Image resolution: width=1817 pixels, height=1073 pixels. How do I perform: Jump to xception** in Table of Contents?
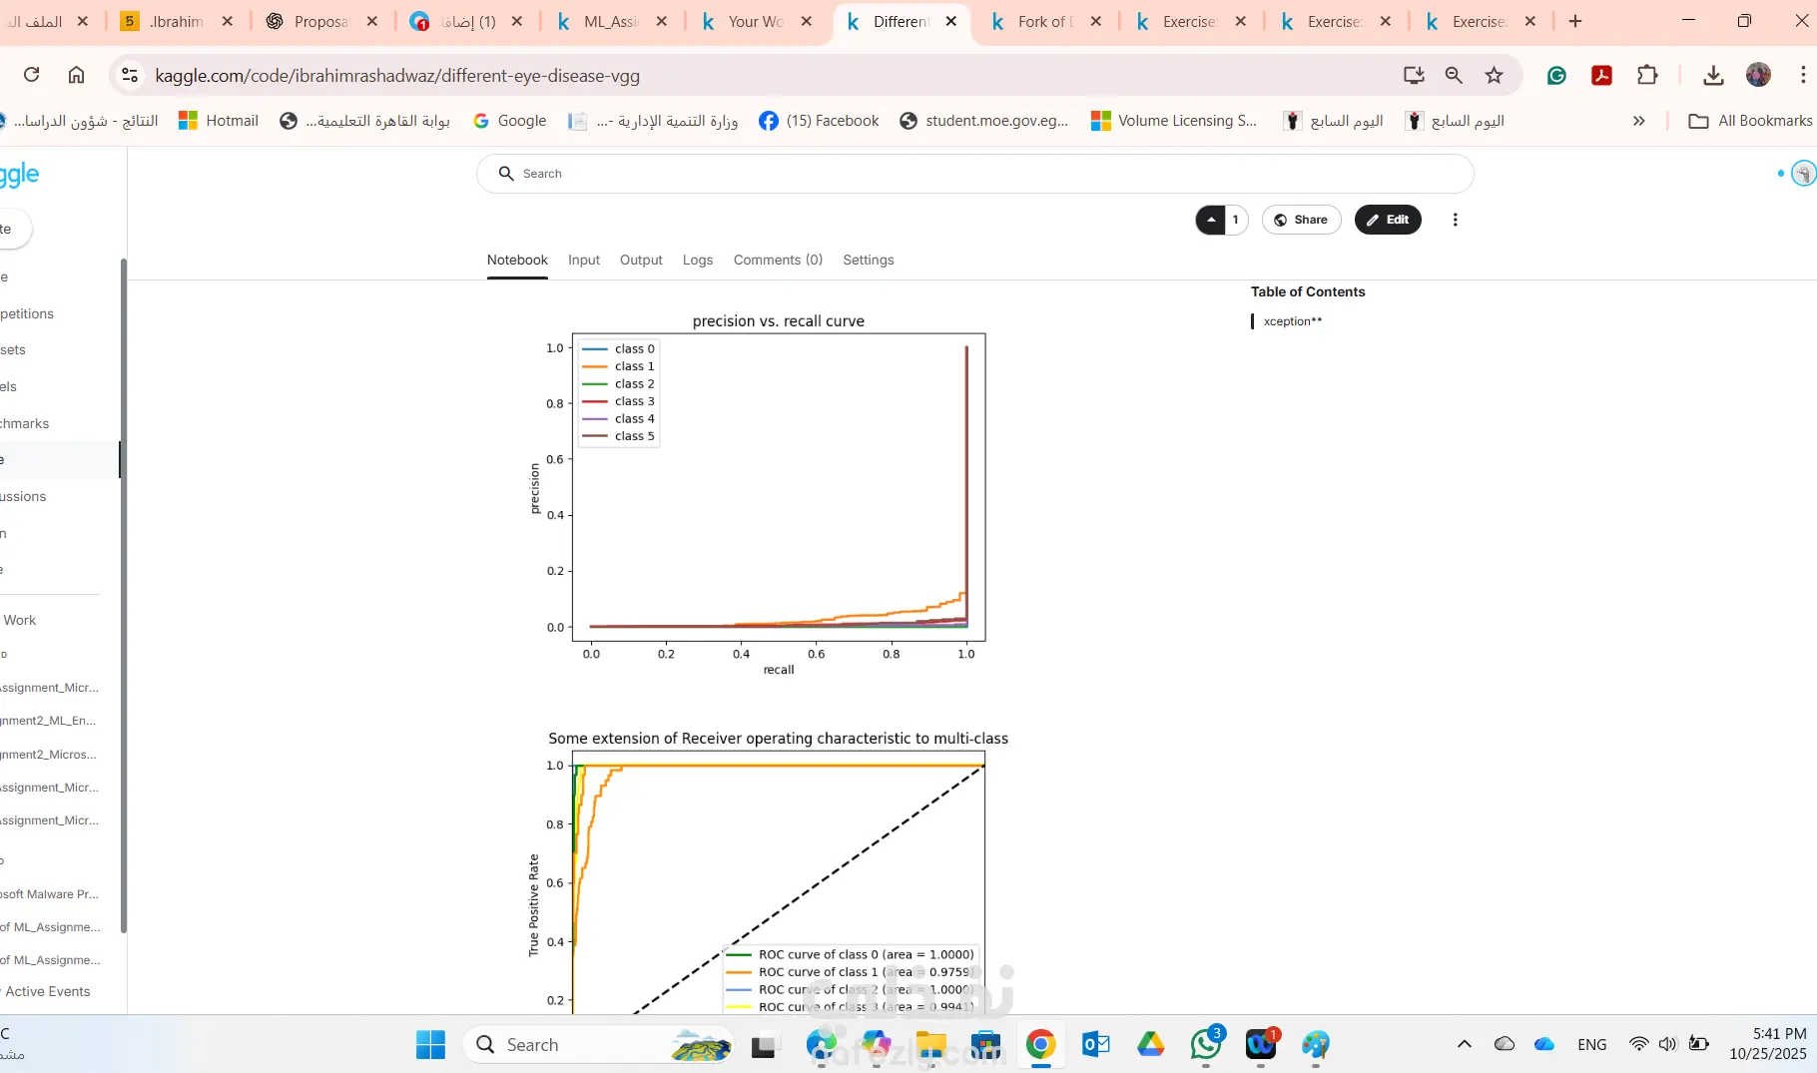point(1293,321)
